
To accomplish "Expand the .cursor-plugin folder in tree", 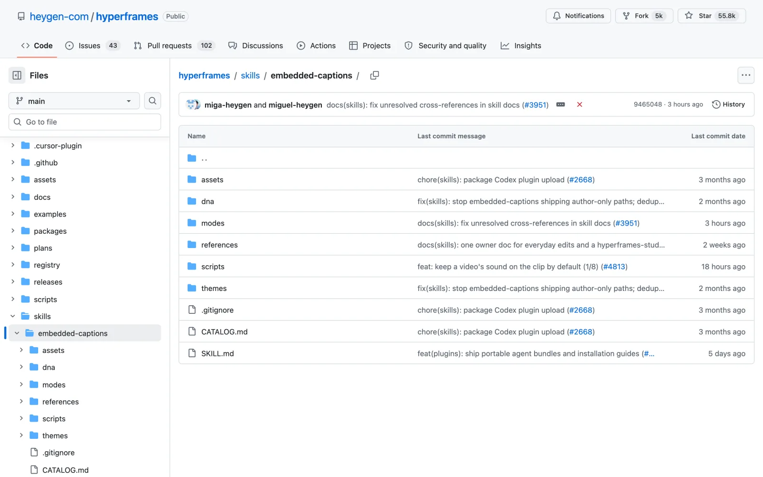I will tap(13, 145).
